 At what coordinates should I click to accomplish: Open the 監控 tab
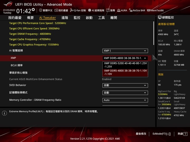coord(77,18)
